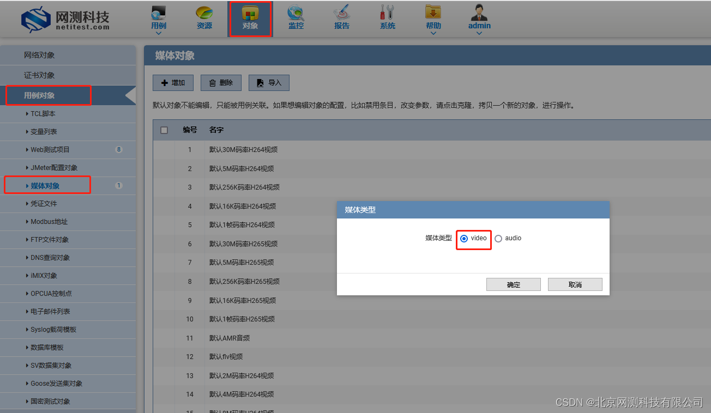This screenshot has width=711, height=413.
Task: Select the audio media type radio button
Action: pos(498,239)
